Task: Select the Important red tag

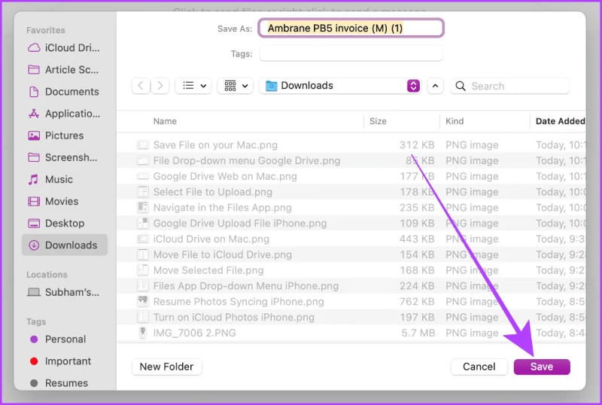Action: point(64,361)
